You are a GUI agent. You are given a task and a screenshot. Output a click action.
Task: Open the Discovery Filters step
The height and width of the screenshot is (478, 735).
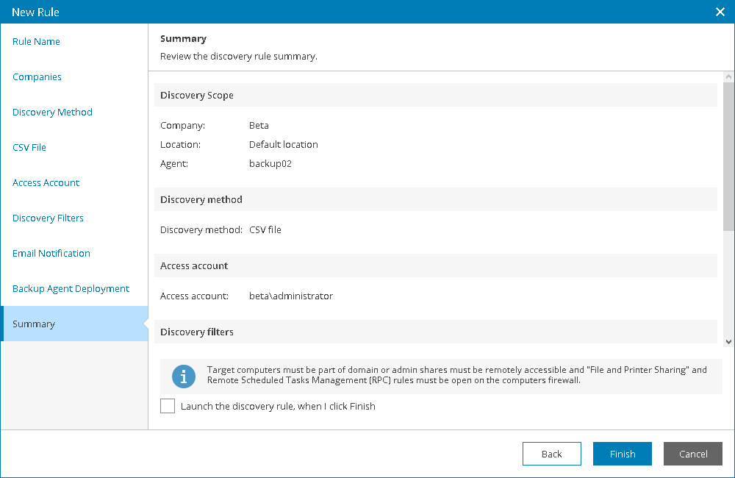coord(48,218)
